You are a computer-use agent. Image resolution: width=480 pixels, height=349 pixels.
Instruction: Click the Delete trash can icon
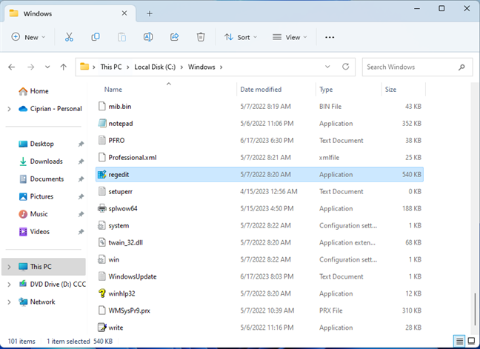coord(201,37)
